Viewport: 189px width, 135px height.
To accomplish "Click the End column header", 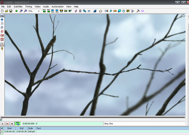I will (x=21, y=128).
